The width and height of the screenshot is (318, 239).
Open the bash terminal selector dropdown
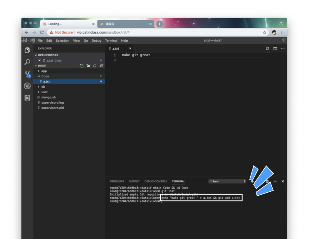tap(227, 181)
